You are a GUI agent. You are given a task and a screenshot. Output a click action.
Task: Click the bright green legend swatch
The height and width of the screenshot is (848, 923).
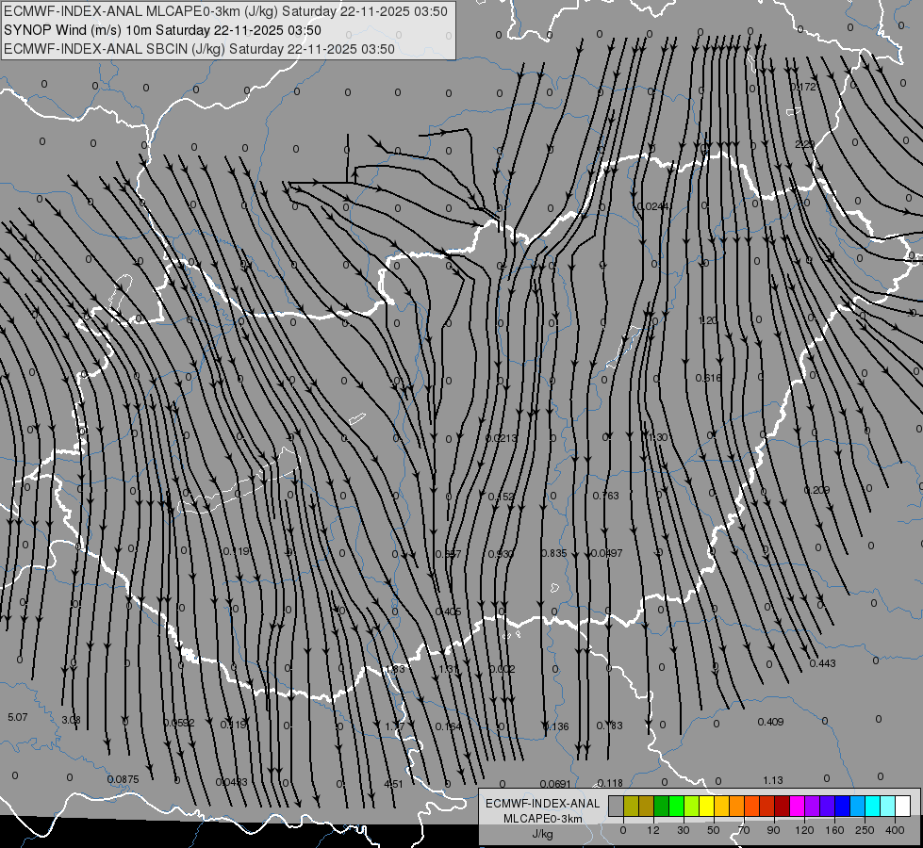(x=676, y=806)
